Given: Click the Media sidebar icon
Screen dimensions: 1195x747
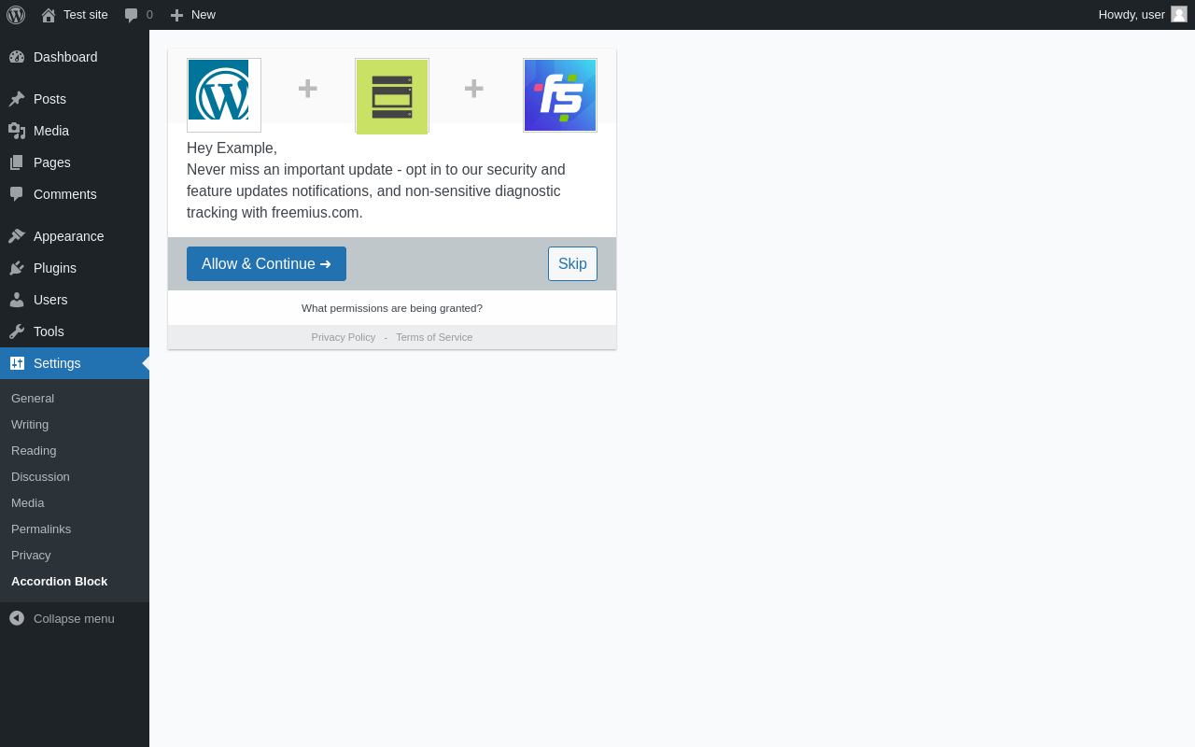Looking at the screenshot, I should (17, 131).
